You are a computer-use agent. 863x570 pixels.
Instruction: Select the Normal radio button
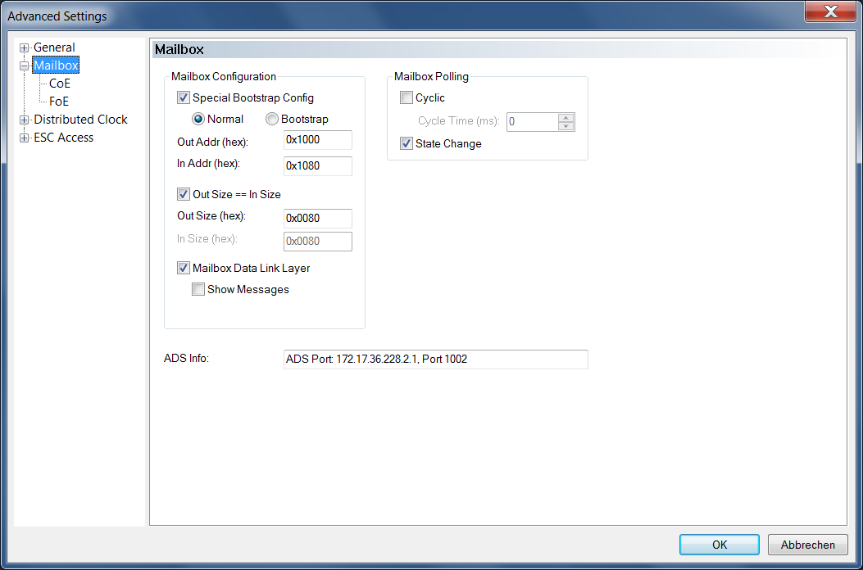coord(198,119)
